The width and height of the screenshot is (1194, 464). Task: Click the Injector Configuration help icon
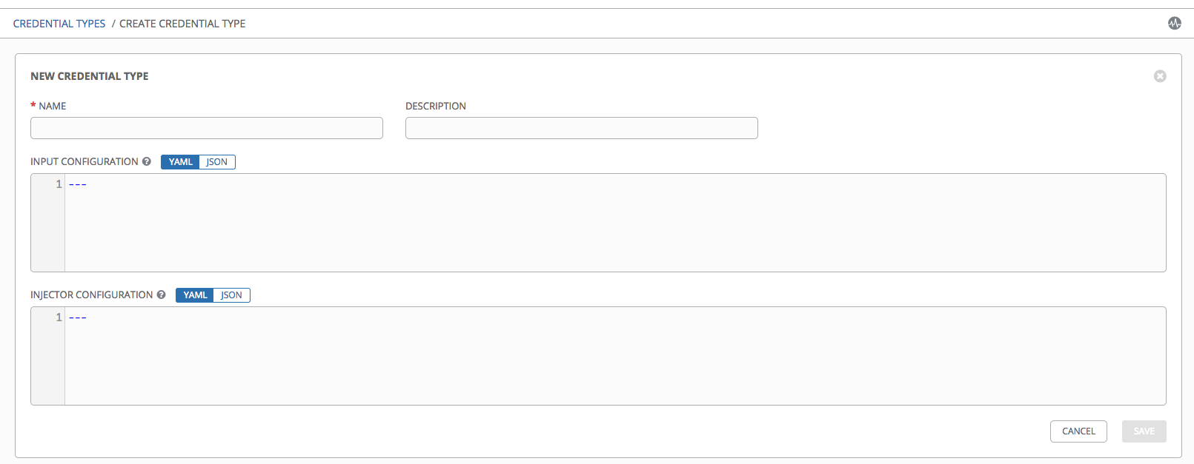click(161, 295)
